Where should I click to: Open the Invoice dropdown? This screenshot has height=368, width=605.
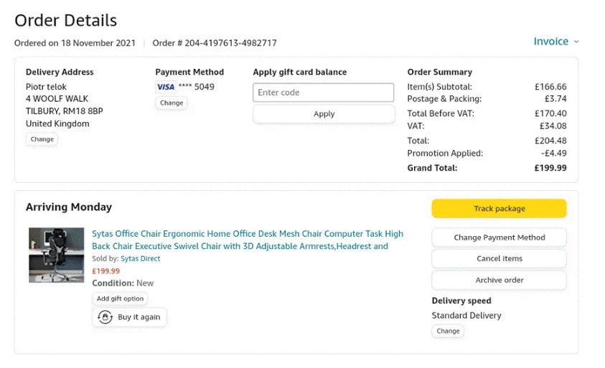[x=551, y=42]
